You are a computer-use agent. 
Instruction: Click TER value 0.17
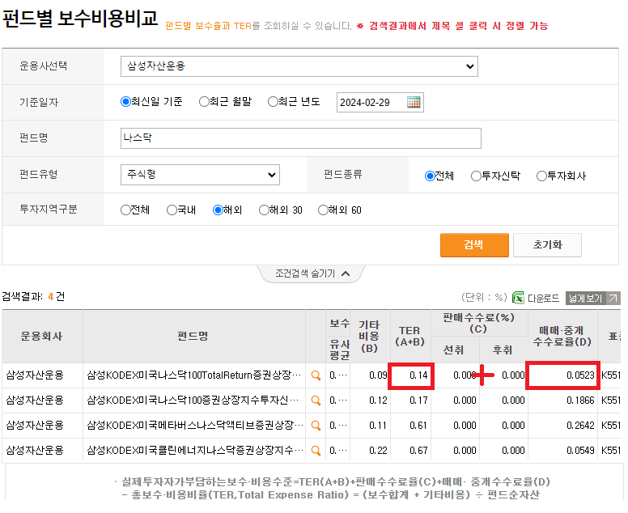(x=418, y=400)
